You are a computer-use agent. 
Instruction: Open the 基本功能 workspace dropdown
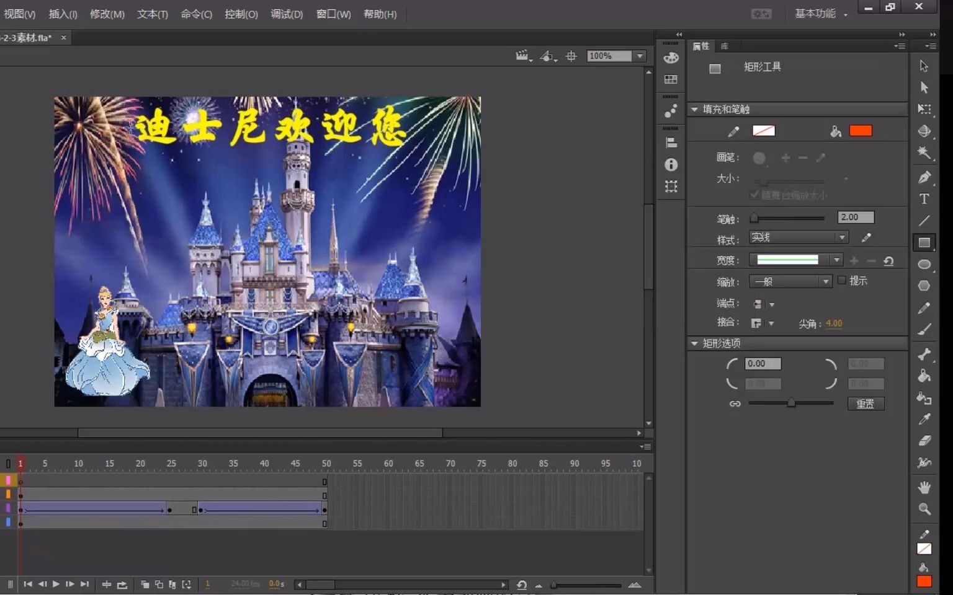(x=821, y=14)
